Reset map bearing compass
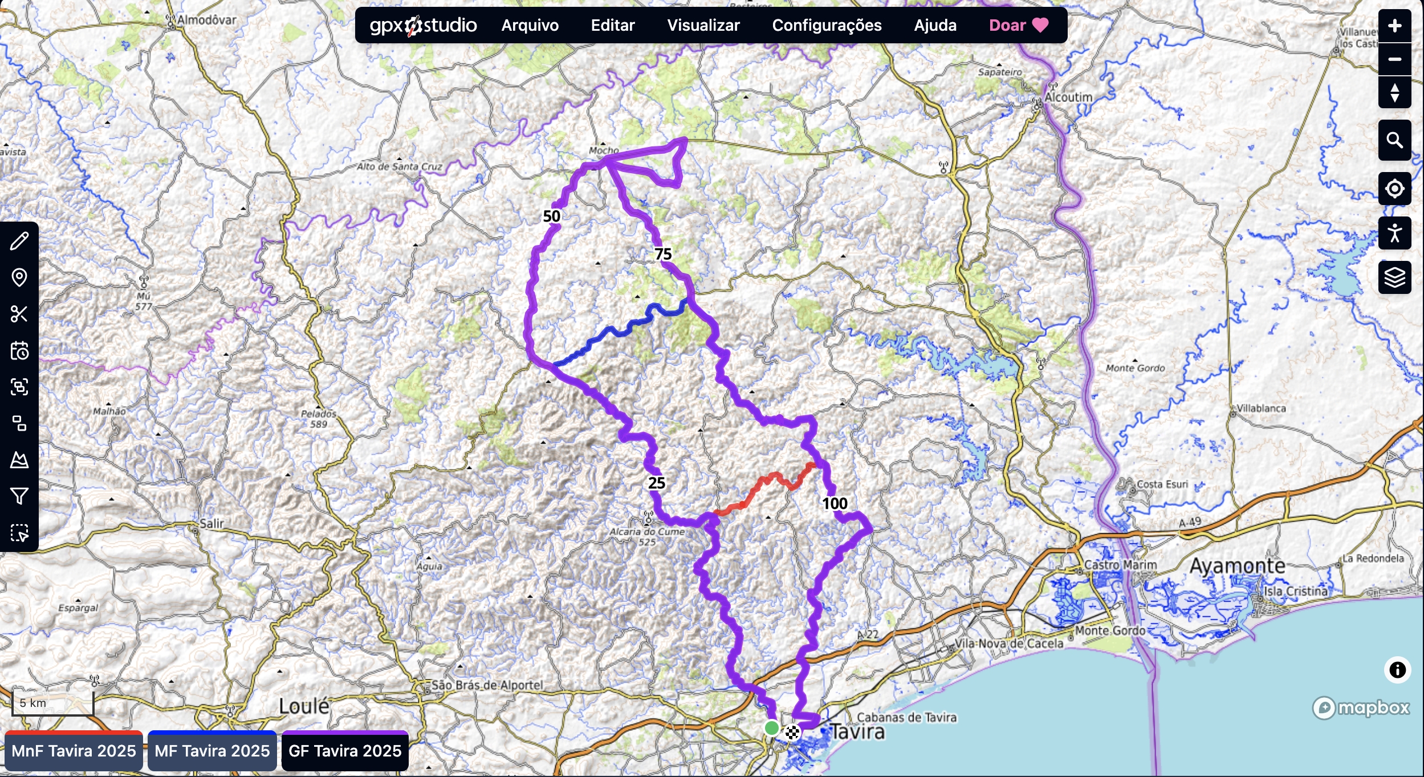Screen dimensions: 1424x777 pyautogui.click(x=1394, y=92)
